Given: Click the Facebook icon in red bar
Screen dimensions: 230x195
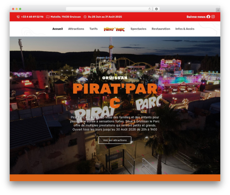Looking at the screenshot, I should (208, 17).
